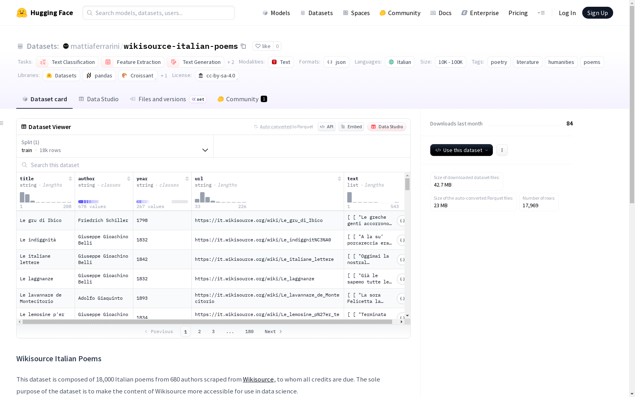Viewport: 635px width, 397px height.
Task: Click the API button in Dataset Viewer
Action: [x=327, y=127]
